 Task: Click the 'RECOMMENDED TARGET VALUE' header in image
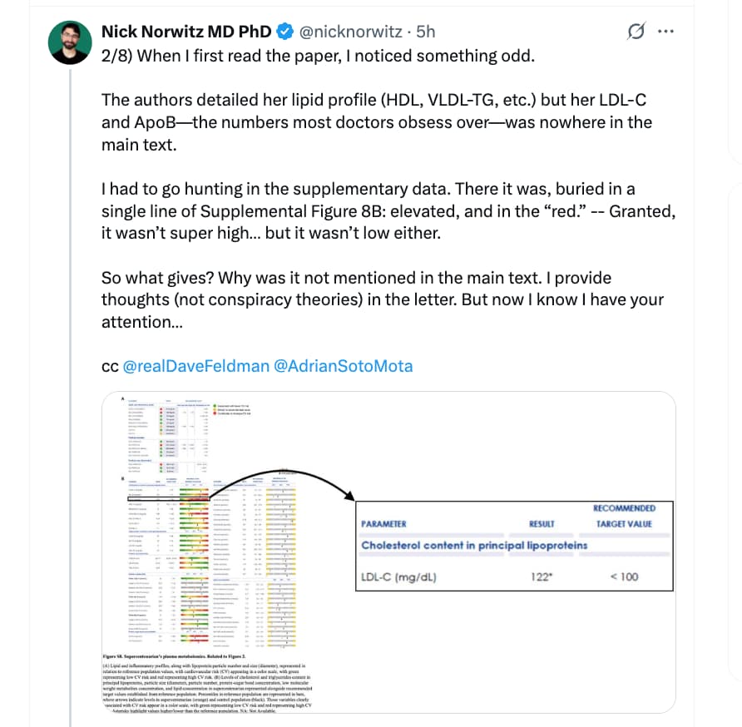point(624,516)
